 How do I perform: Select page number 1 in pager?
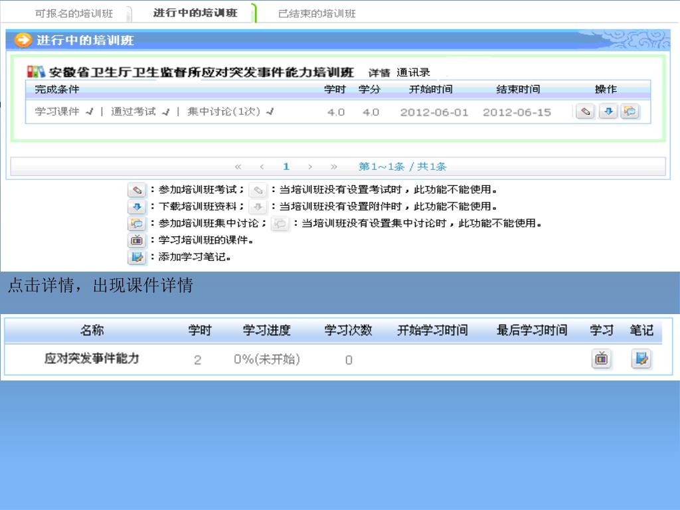click(x=286, y=167)
